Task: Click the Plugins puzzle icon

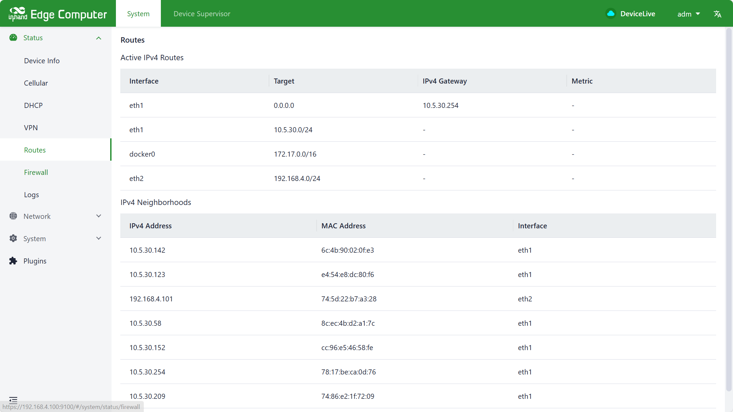Action: point(13,261)
